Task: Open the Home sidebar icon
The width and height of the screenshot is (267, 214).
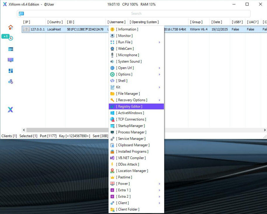Action: pyautogui.click(x=11, y=27)
